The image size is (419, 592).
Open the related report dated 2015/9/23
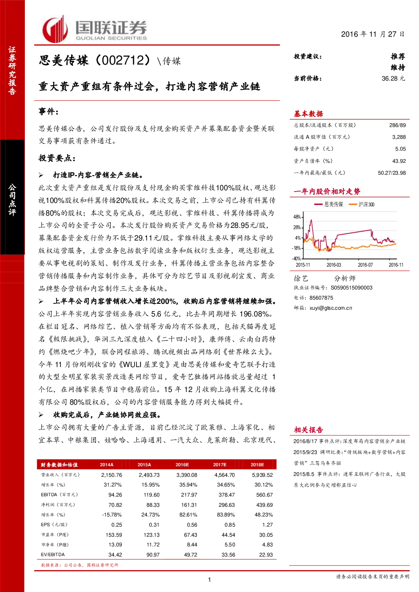pos(349,457)
